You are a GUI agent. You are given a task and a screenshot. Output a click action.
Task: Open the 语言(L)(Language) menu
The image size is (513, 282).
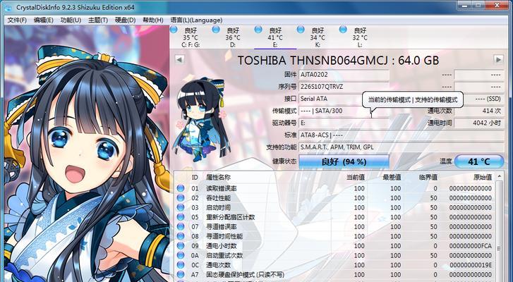point(196,20)
